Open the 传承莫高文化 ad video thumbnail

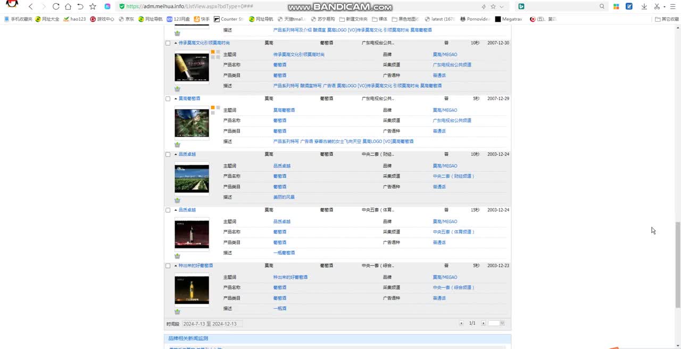192,67
